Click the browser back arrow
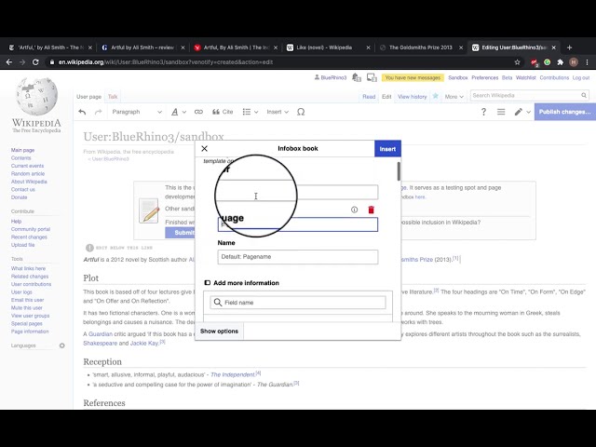Viewport: 596px width, 447px height. [x=9, y=62]
